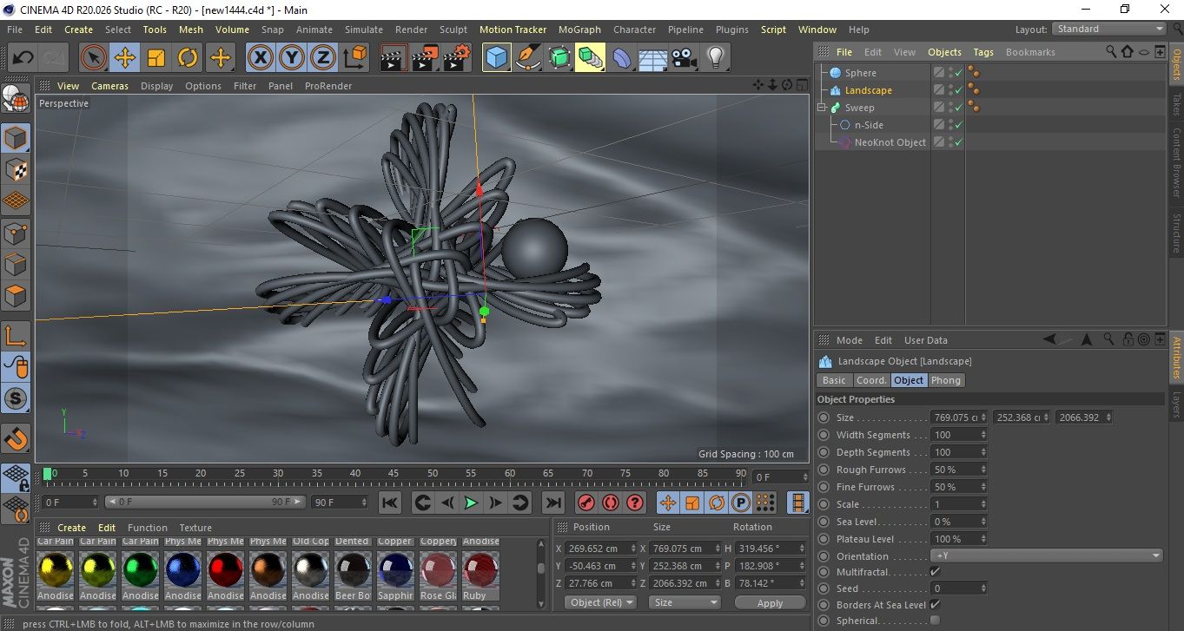1184x631 pixels.
Task: Switch to the Coord. tab
Action: pyautogui.click(x=871, y=380)
